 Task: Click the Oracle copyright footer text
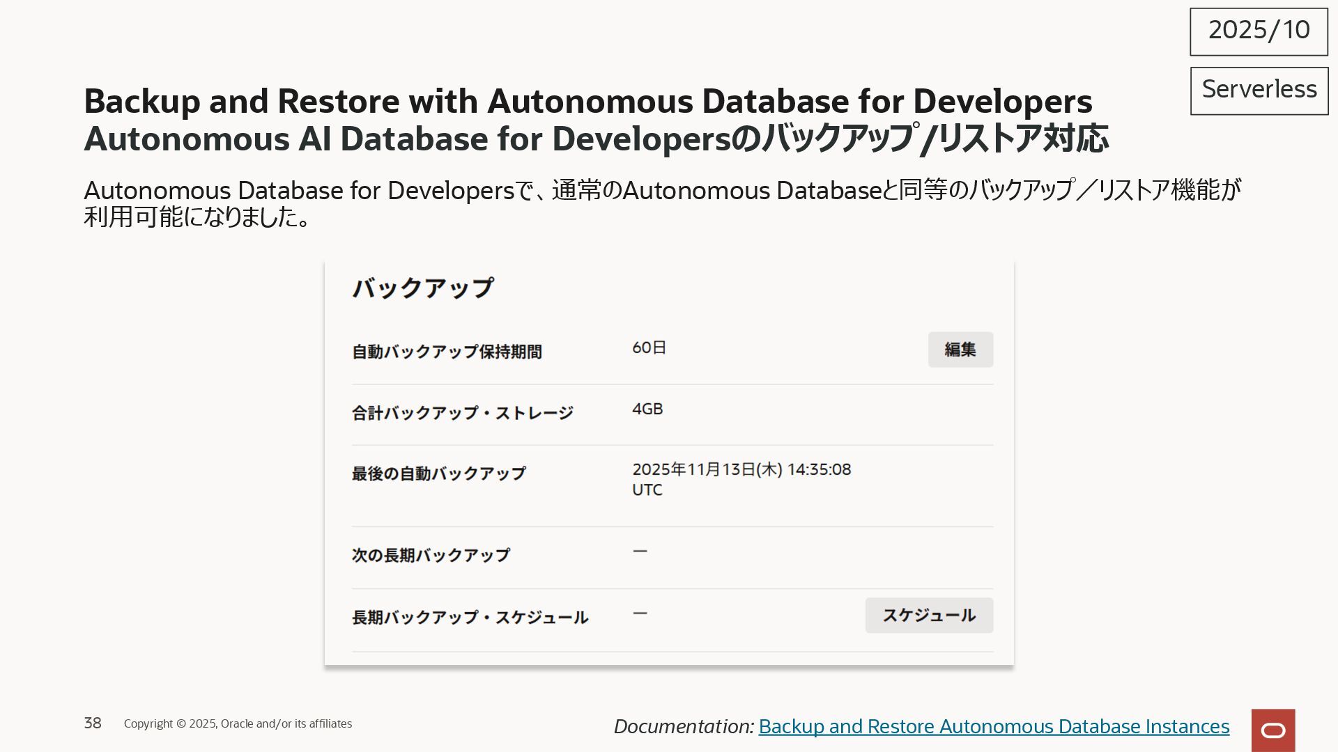point(238,723)
